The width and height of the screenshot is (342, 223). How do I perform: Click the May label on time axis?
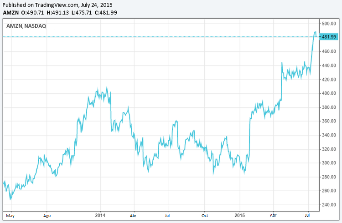[x=10, y=214]
